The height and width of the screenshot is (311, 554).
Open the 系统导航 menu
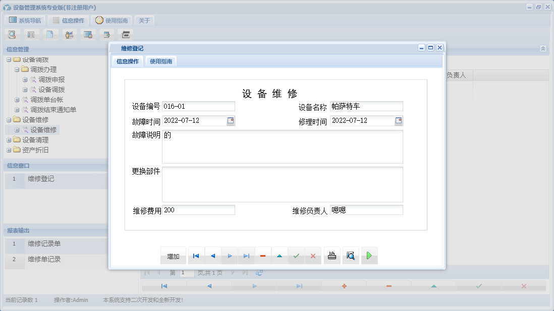click(24, 20)
